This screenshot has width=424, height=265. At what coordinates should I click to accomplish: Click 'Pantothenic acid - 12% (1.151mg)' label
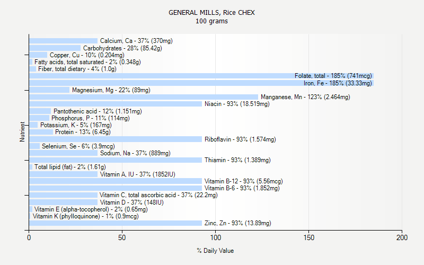[98, 111]
